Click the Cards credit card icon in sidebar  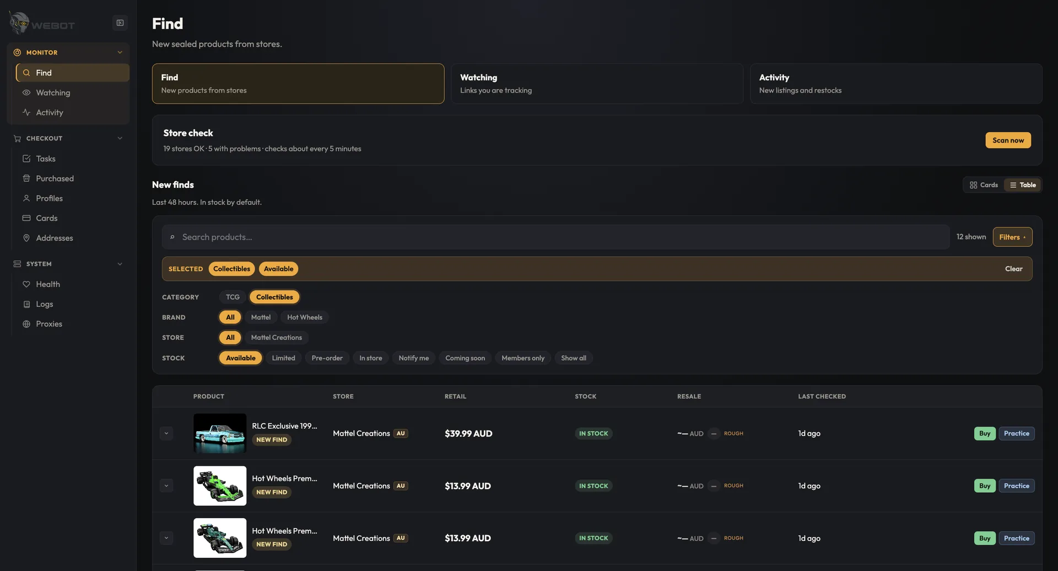26,218
